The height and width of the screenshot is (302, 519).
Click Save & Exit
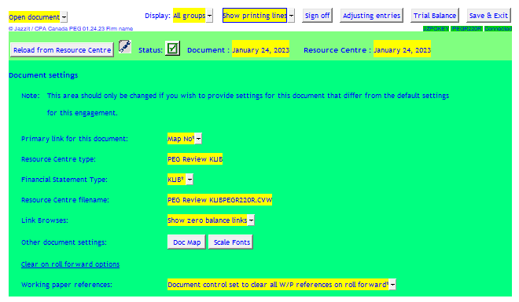tap(488, 16)
